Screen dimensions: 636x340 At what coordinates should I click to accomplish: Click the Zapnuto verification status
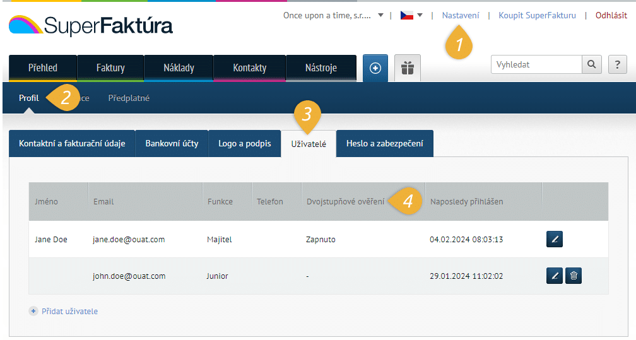click(x=321, y=239)
